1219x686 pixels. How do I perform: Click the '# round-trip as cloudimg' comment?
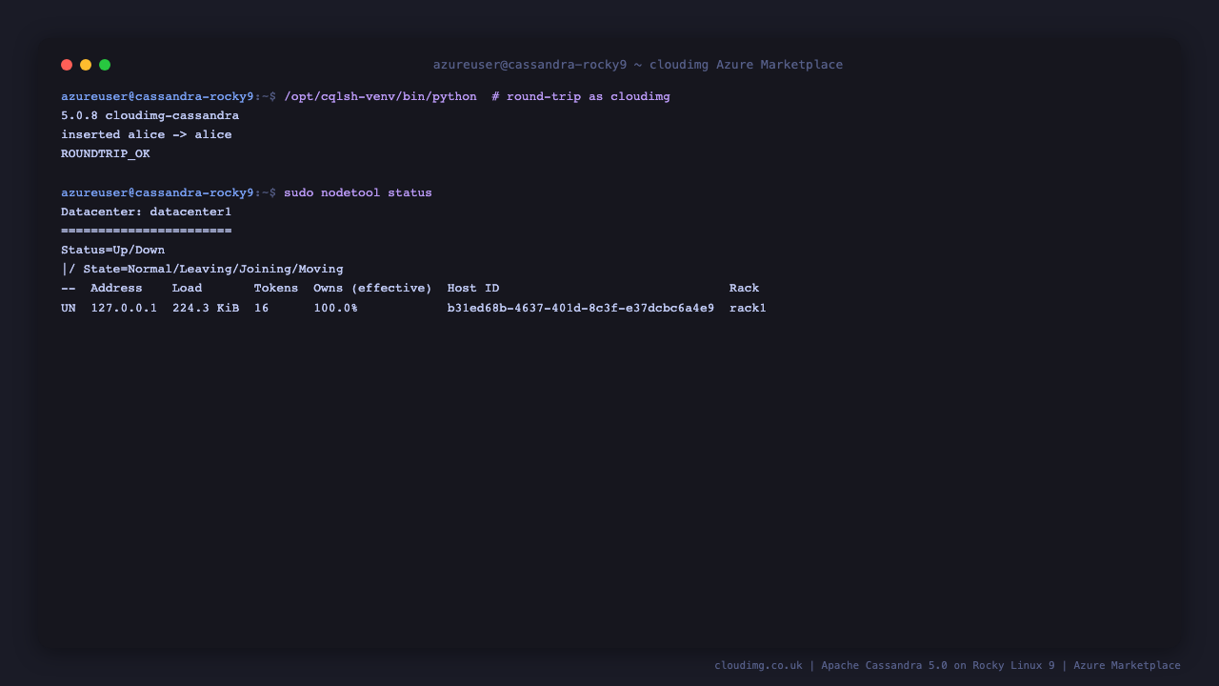click(x=581, y=97)
